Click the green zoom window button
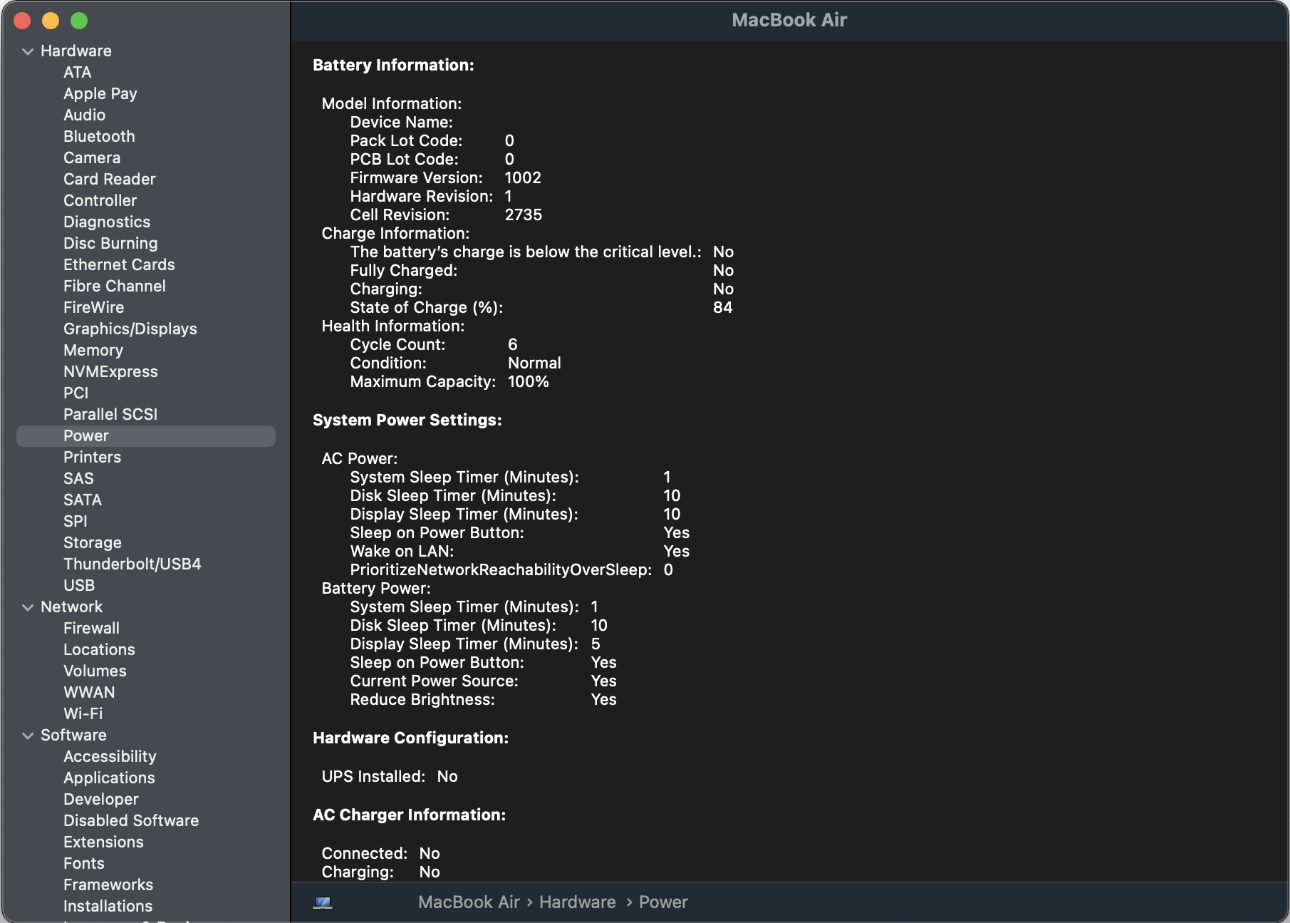The height and width of the screenshot is (923, 1290). pos(79,21)
